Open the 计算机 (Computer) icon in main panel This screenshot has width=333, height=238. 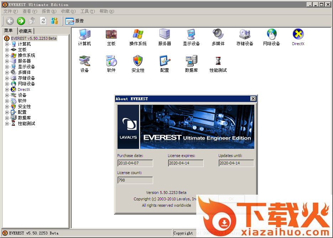coord(84,35)
